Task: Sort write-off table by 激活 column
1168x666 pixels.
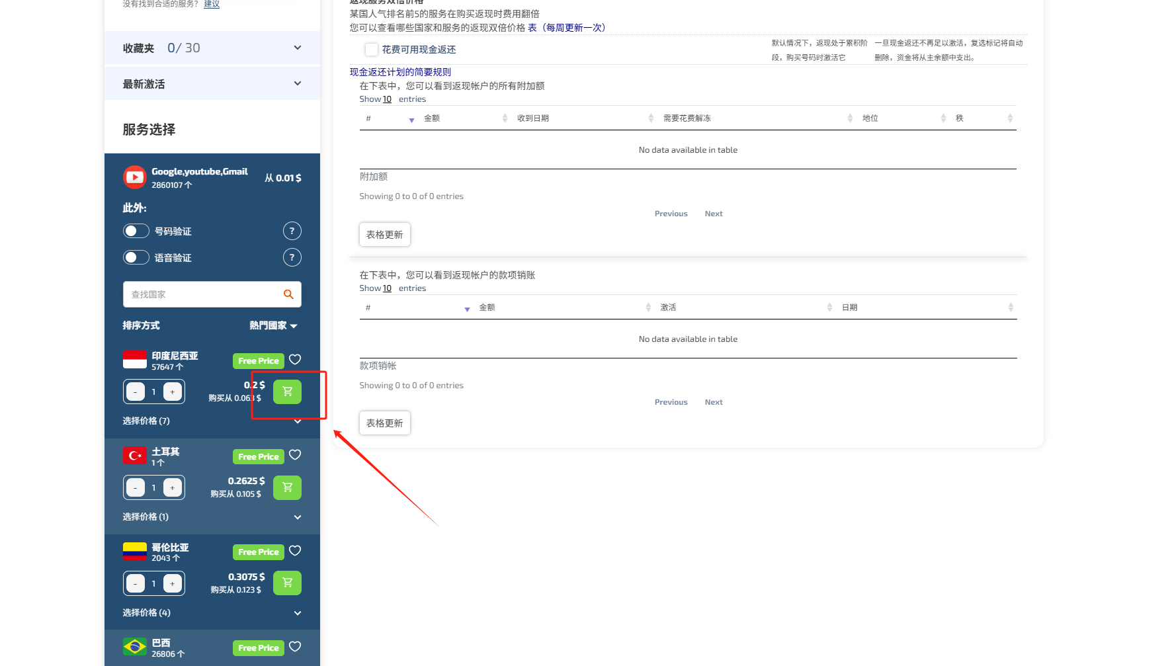Action: coord(745,308)
